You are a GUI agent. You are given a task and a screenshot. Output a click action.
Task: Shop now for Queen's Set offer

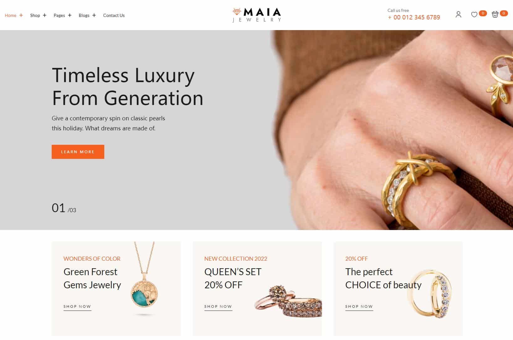coord(218,307)
